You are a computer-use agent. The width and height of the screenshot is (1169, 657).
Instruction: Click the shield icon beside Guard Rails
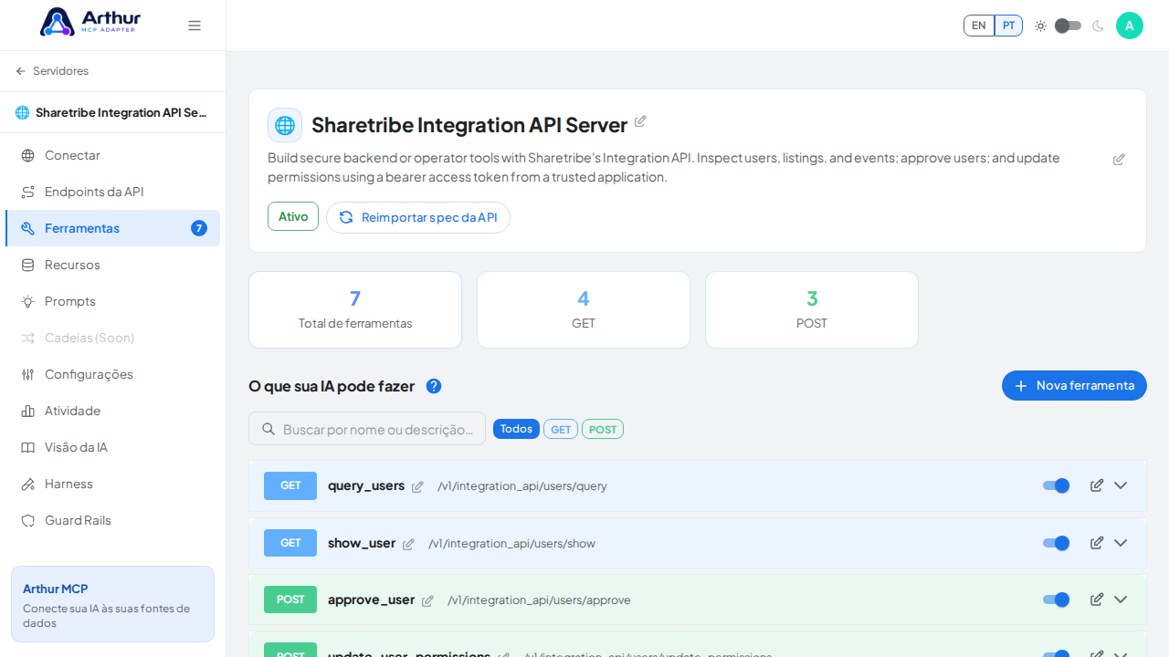coord(28,520)
